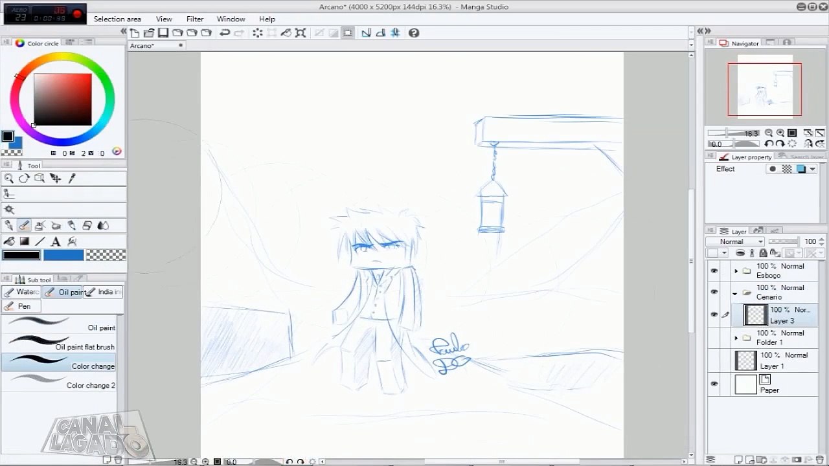Hide the Paper layer

(714, 384)
